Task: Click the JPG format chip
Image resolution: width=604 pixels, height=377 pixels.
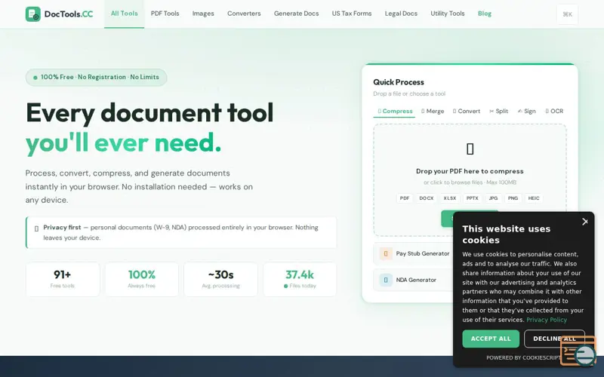Action: [493, 198]
